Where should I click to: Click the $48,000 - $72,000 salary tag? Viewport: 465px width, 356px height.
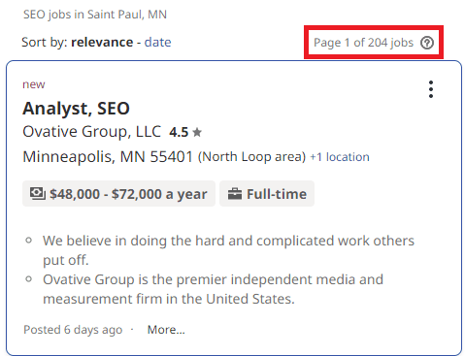[x=118, y=194]
